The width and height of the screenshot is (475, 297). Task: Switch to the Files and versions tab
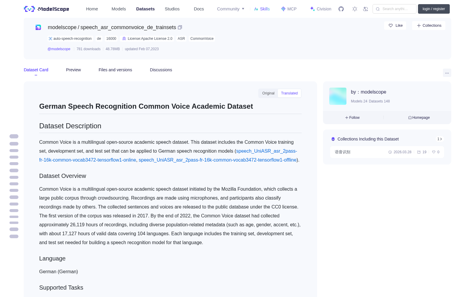(115, 70)
